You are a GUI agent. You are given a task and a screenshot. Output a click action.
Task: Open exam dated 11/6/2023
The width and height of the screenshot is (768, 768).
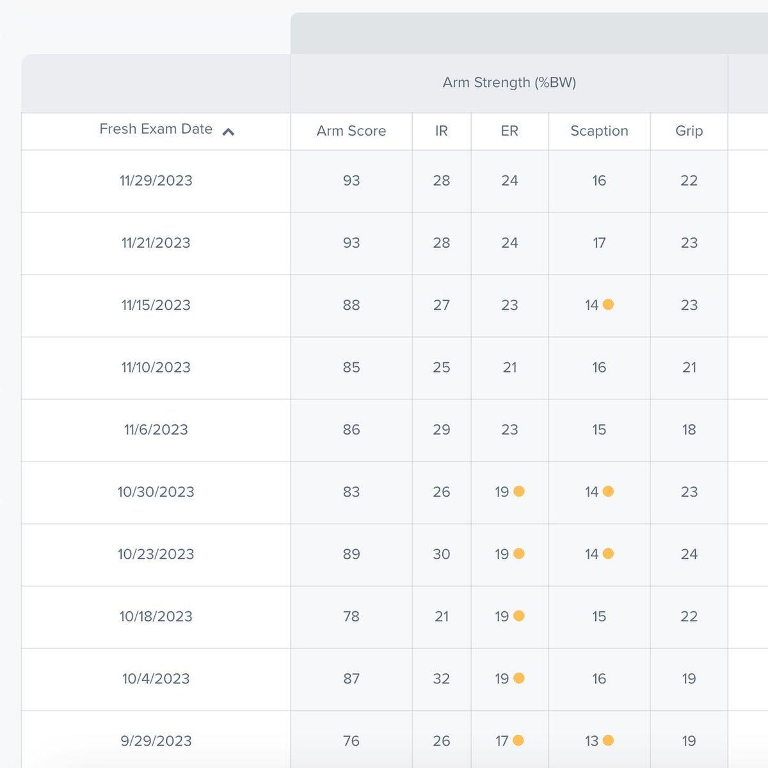pos(156,430)
